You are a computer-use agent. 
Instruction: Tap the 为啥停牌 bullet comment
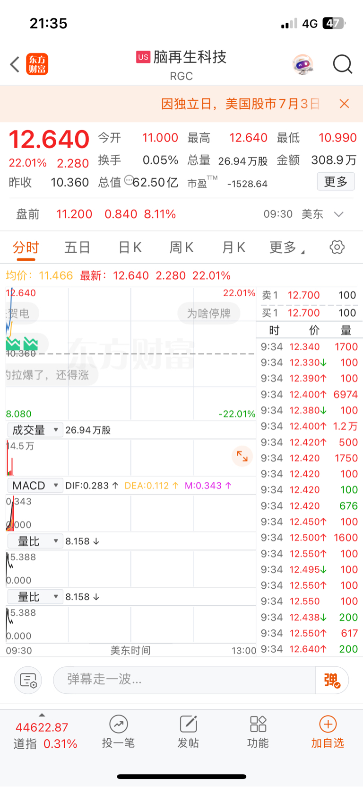point(208,314)
